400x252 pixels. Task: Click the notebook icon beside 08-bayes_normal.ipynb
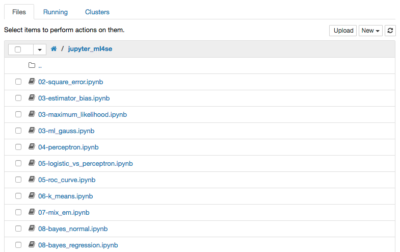[32, 229]
